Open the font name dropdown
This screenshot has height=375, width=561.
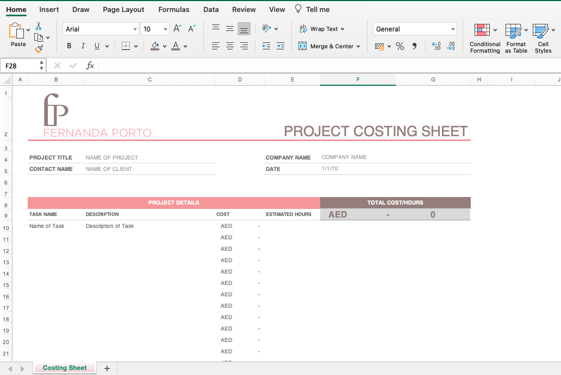[135, 29]
